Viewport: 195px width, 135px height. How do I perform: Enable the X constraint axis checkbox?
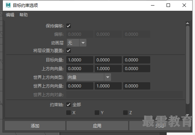[x=68, y=112]
